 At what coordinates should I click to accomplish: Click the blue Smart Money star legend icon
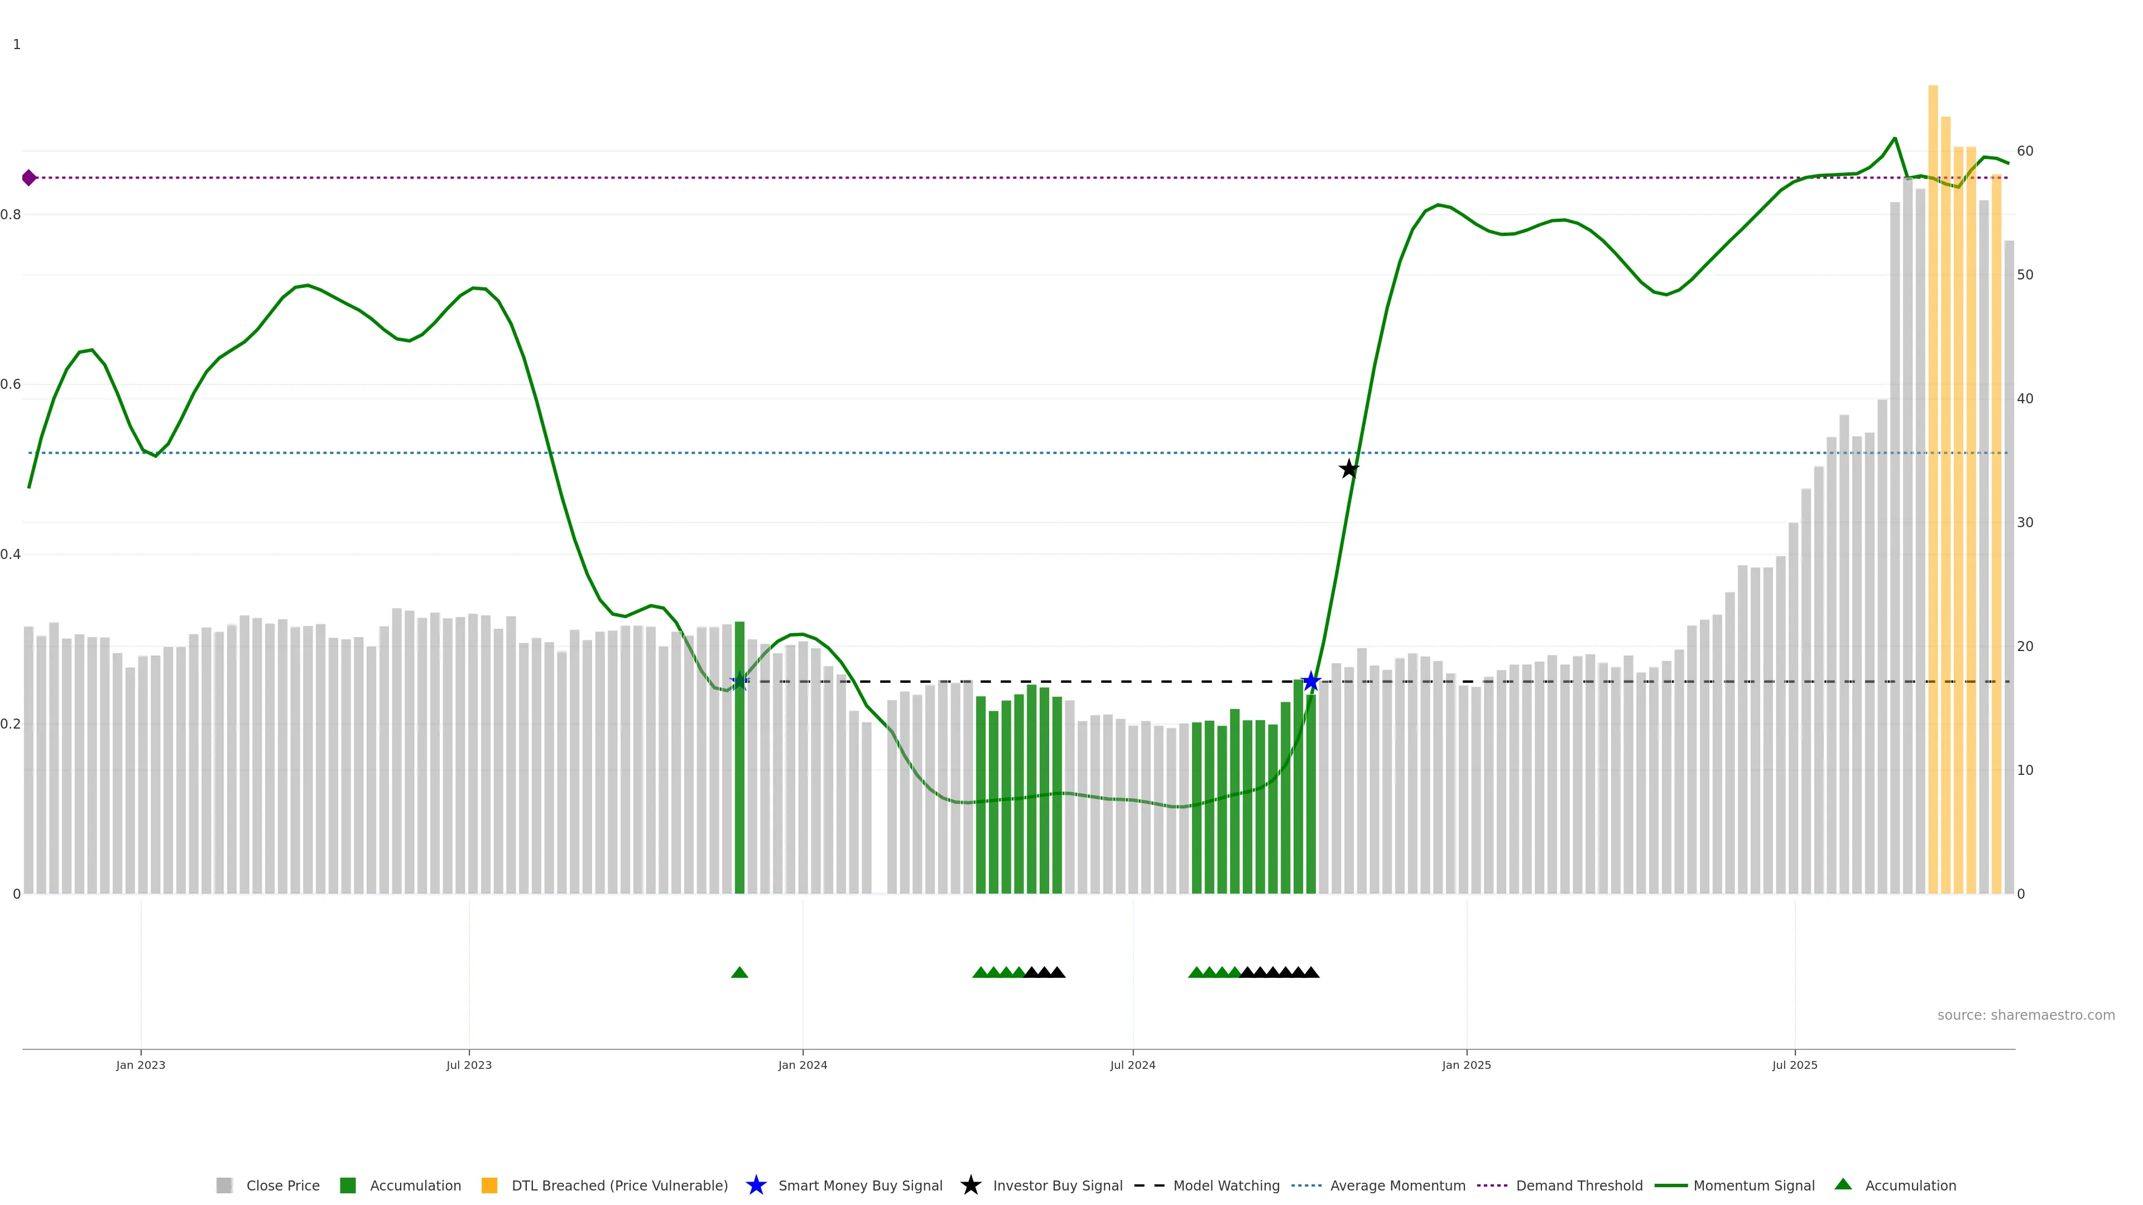point(756,1185)
